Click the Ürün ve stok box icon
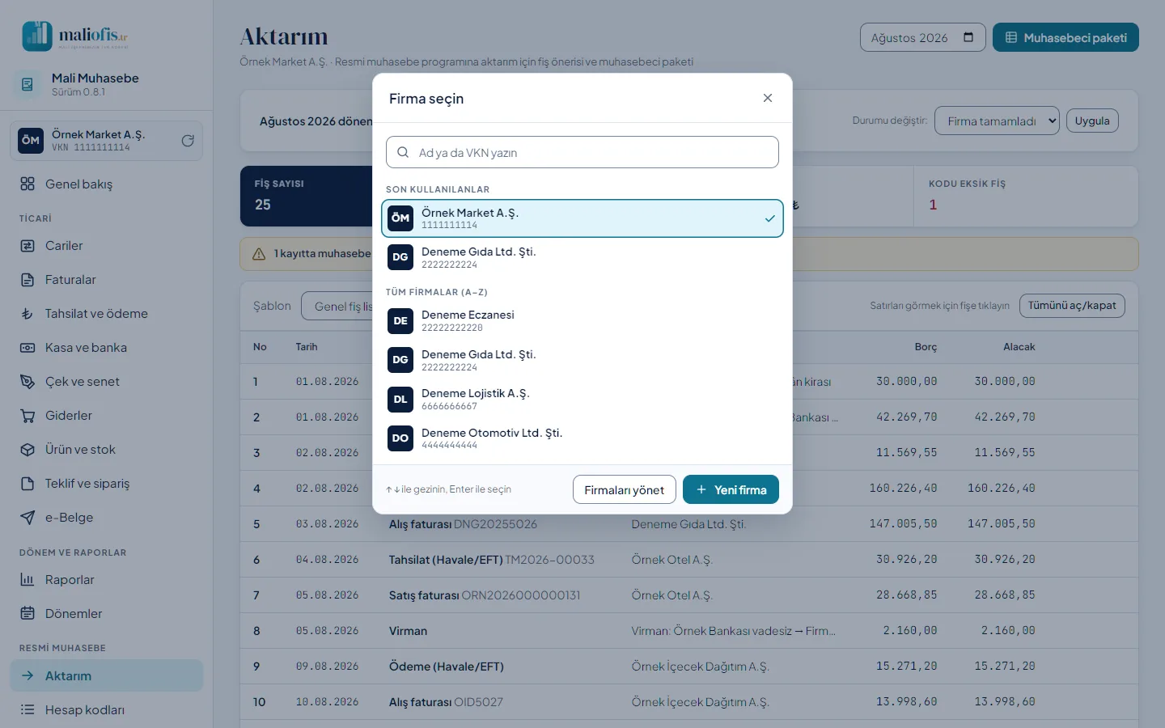The height and width of the screenshot is (728, 1165). pyautogui.click(x=28, y=450)
